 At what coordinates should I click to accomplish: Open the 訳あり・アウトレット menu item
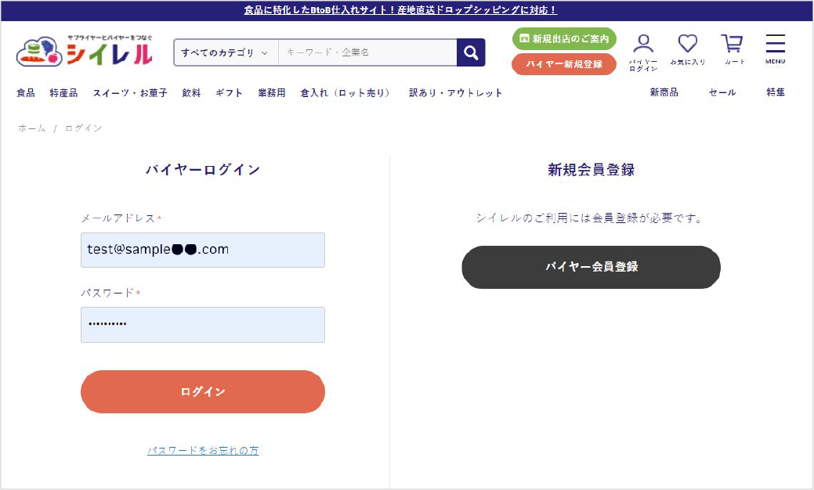[456, 92]
